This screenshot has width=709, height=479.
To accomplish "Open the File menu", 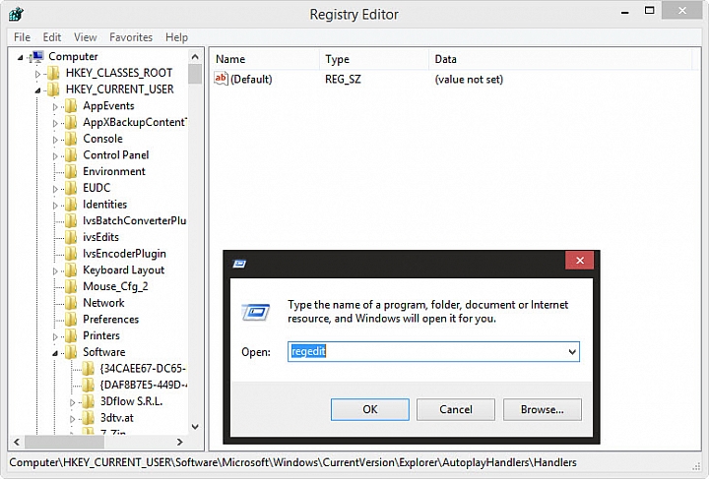I will [22, 37].
